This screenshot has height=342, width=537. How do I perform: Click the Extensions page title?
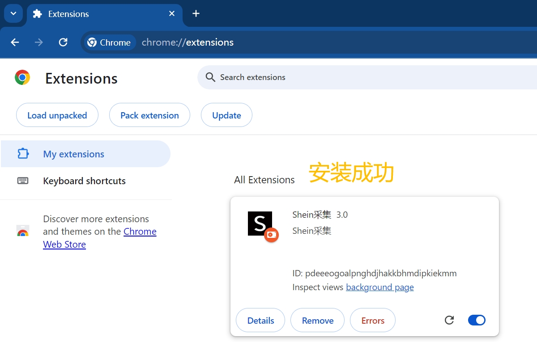click(x=81, y=78)
